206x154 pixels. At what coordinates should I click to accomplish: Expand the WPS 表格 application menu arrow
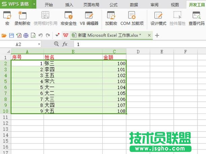tap(34, 4)
